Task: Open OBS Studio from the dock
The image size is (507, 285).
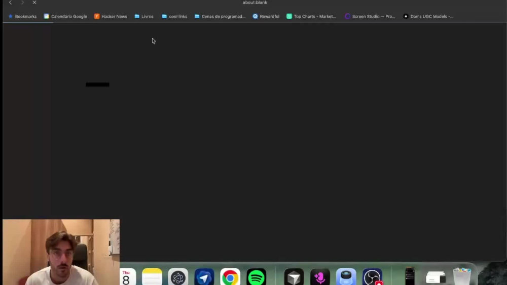Action: 372,277
